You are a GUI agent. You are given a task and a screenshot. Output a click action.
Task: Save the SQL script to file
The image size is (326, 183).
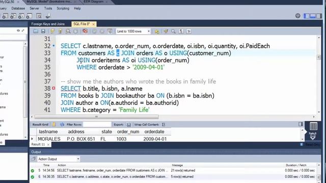tap(43, 32)
